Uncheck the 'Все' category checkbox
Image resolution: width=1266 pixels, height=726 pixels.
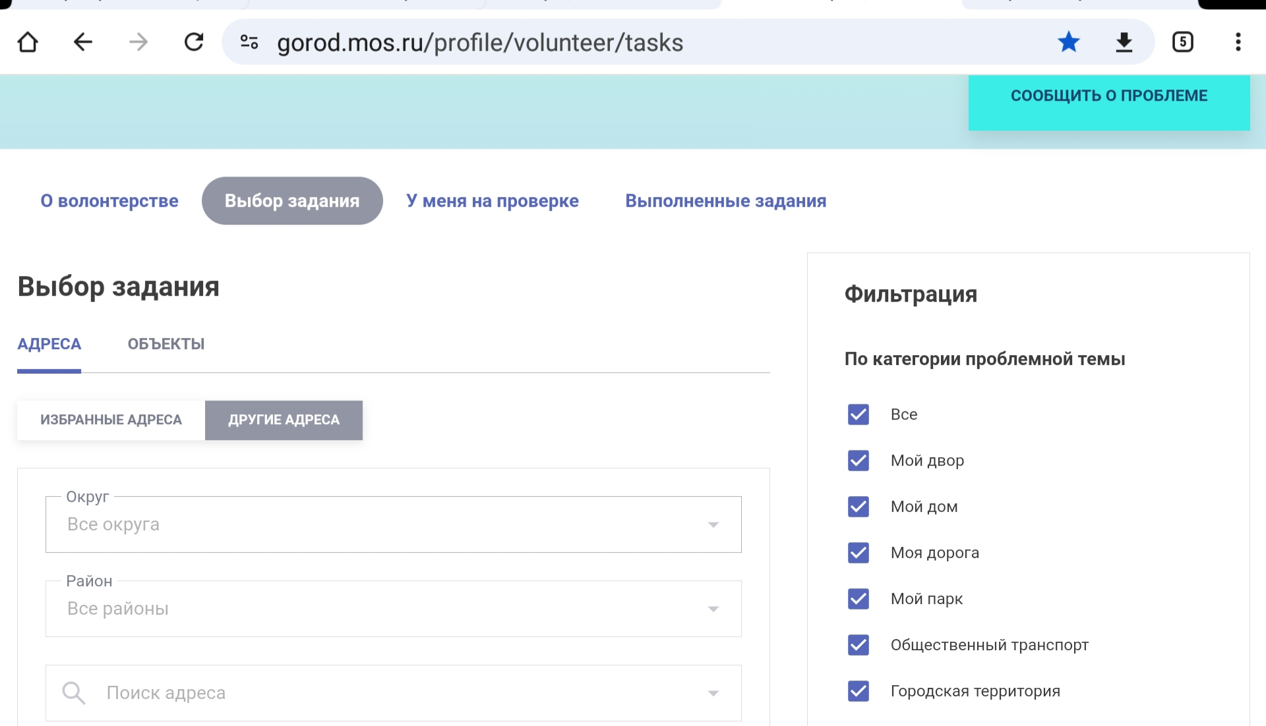pyautogui.click(x=859, y=414)
